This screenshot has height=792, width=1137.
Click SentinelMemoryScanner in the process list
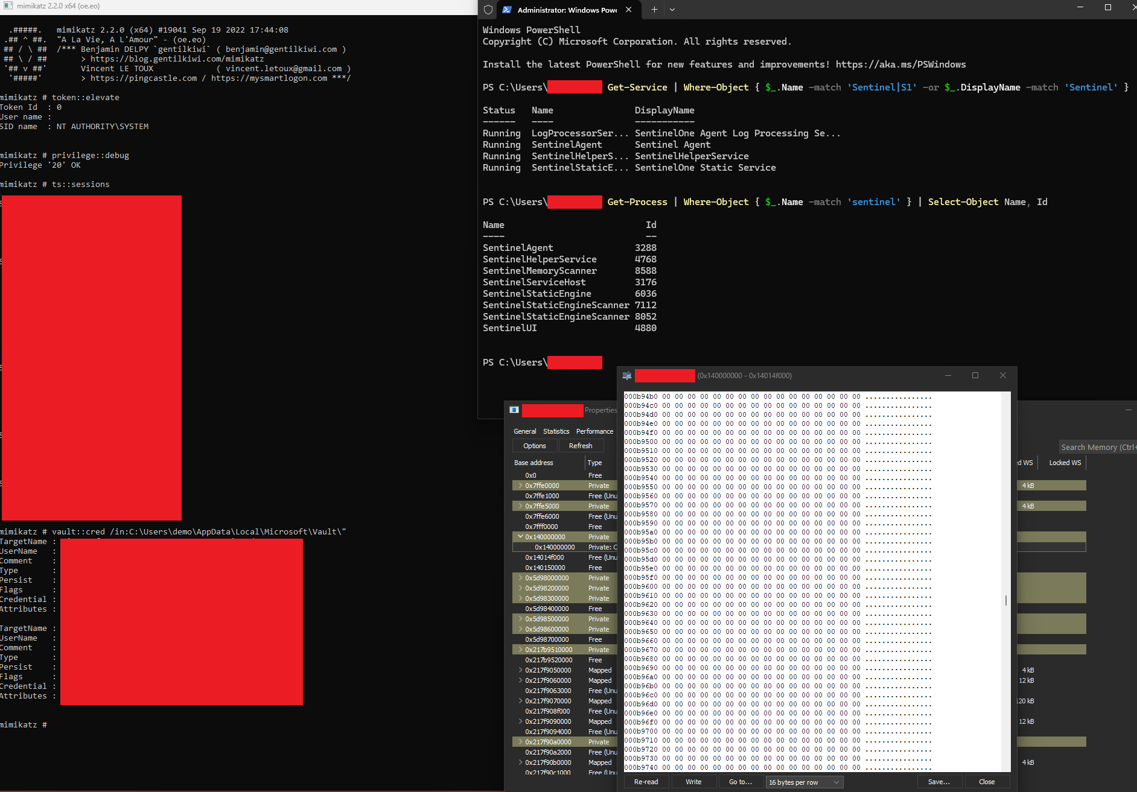[x=540, y=271]
